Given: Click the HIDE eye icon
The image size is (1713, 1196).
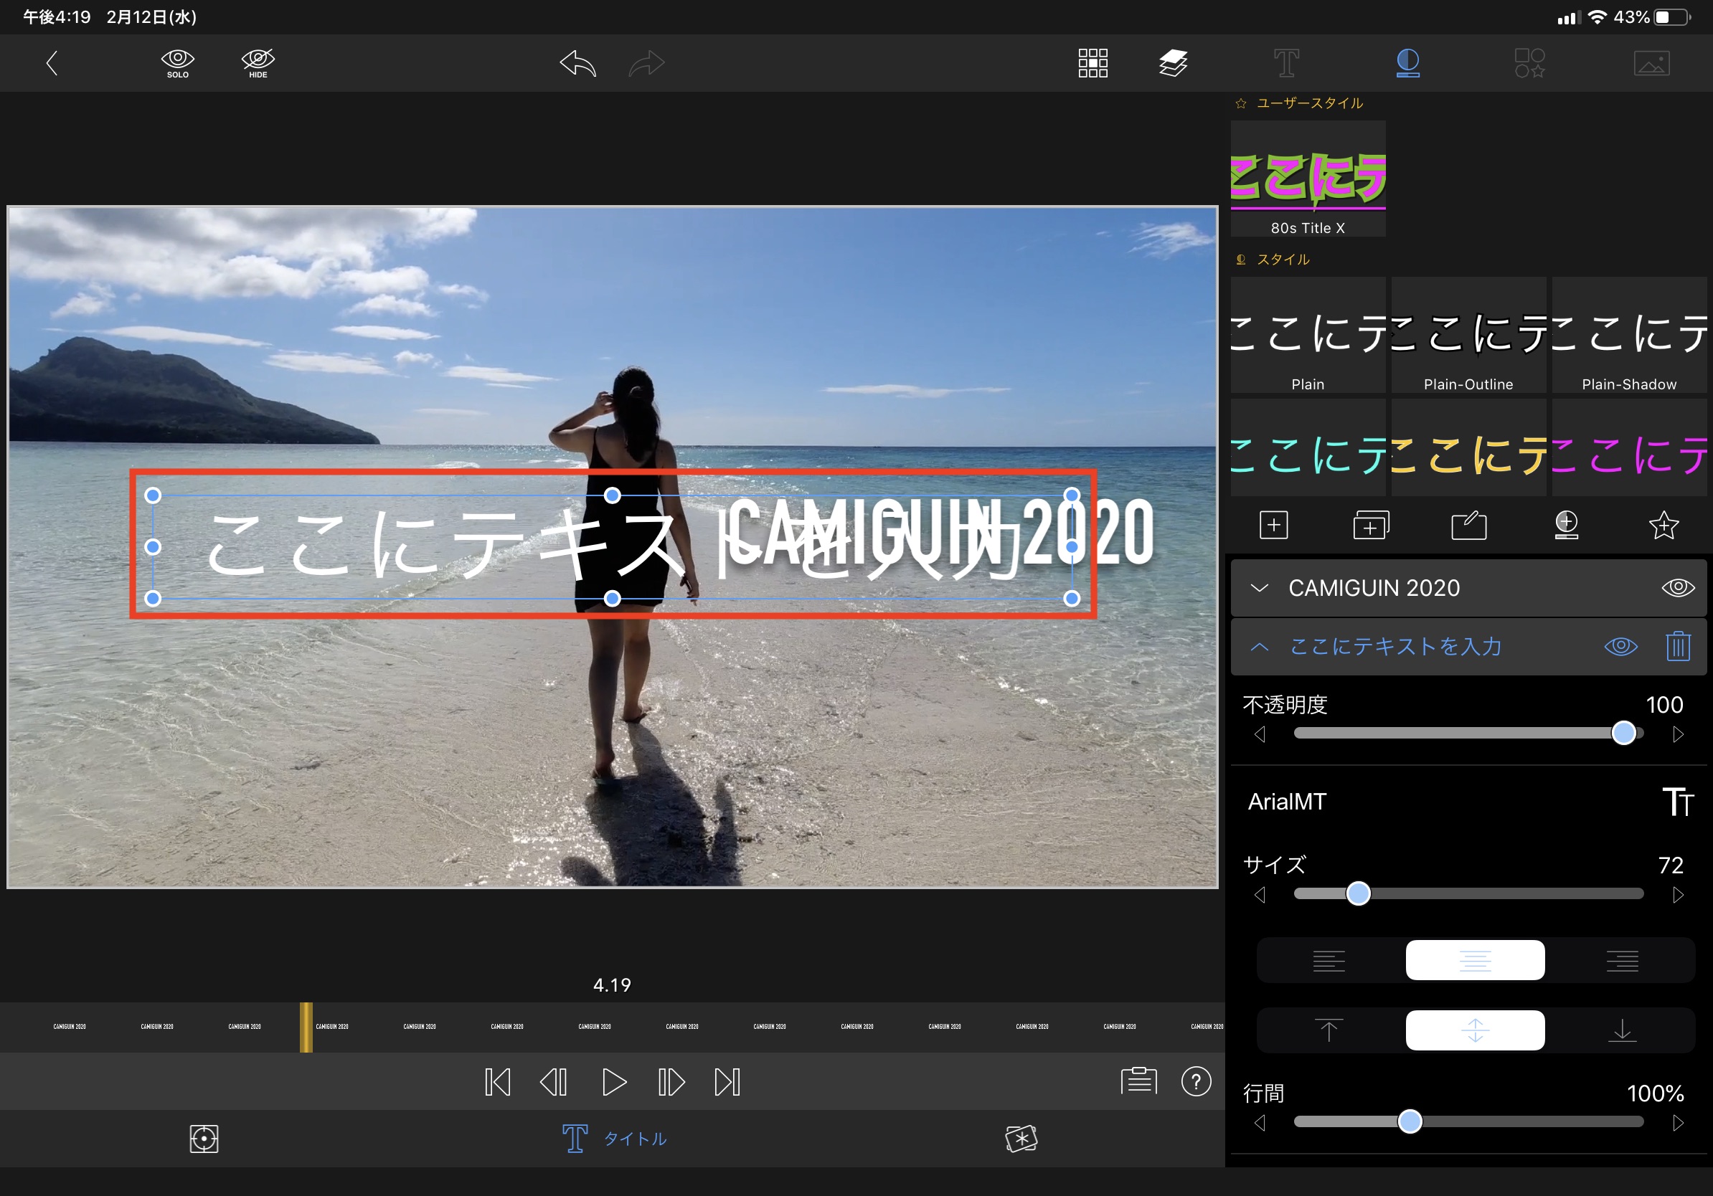Looking at the screenshot, I should click(x=258, y=62).
